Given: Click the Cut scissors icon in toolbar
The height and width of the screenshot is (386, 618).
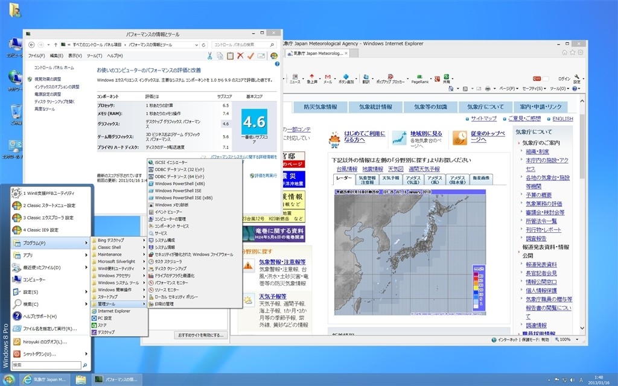Looking at the screenshot, I should (x=210, y=56).
